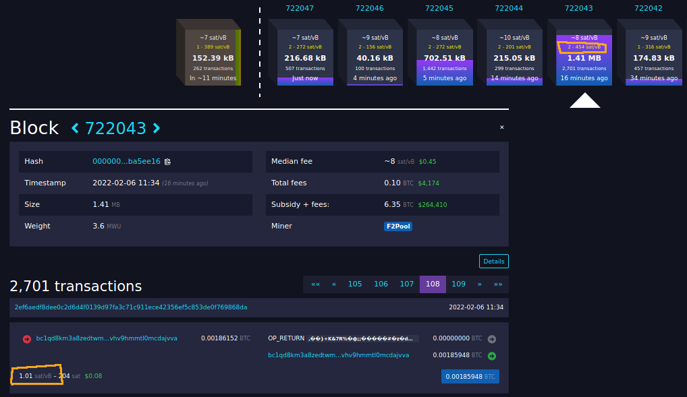Image resolution: width=687 pixels, height=397 pixels.
Task: Click the green unspent-output indicator icon
Action: [492, 355]
